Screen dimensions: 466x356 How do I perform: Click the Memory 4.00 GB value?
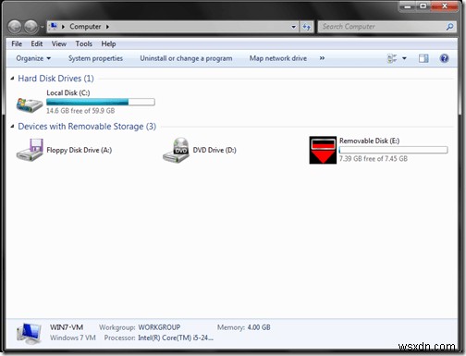click(x=259, y=327)
